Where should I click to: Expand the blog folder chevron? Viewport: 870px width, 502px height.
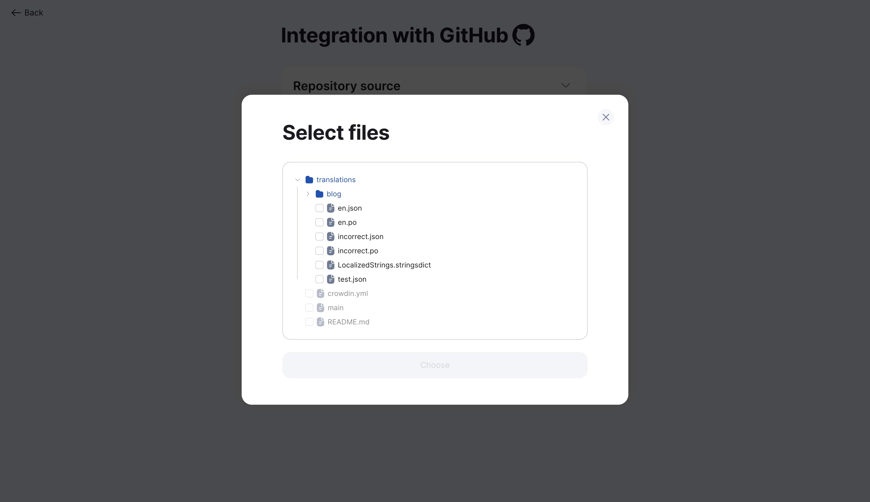308,194
